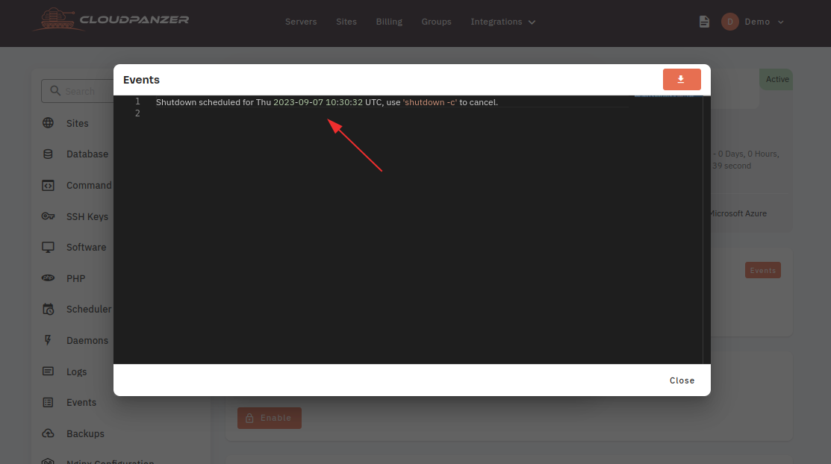Screen dimensions: 831x464
Task: Click the CloudPanzer brand name text
Action: (134, 19)
